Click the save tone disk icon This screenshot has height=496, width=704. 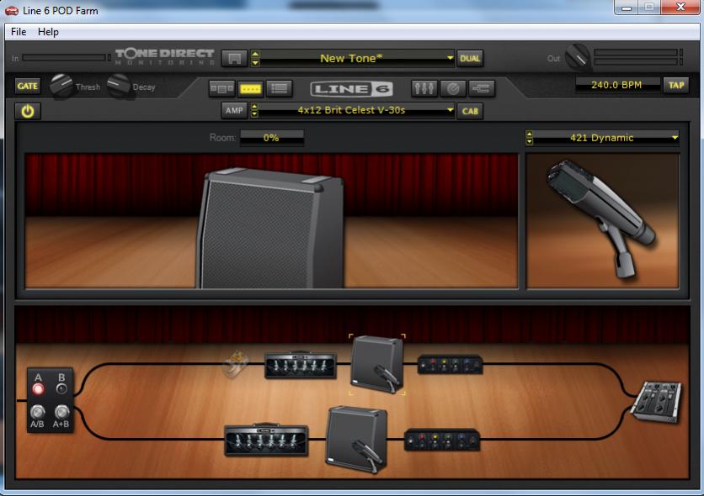point(234,59)
